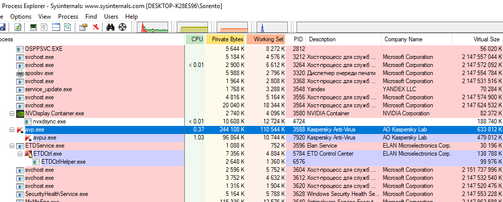Screen dimensions: 503x202
Task: Click the NVIDIA Container description cell
Action: 328,113
